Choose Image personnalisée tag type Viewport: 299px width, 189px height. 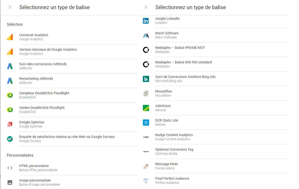point(72,183)
